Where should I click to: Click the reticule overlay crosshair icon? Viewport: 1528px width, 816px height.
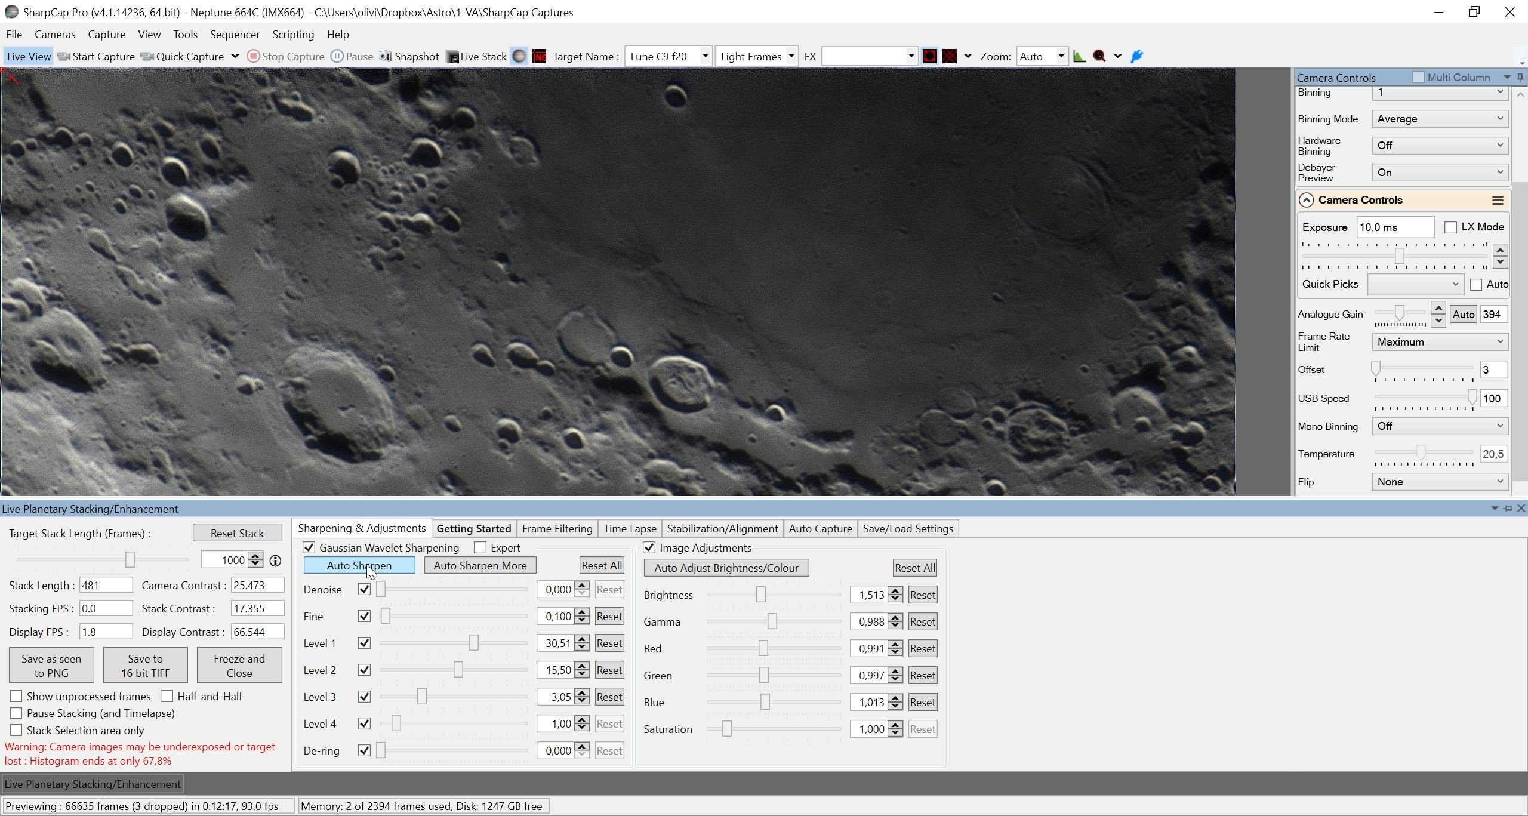(950, 56)
